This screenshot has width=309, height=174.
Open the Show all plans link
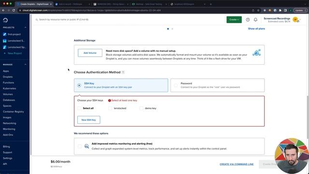click(x=256, y=29)
